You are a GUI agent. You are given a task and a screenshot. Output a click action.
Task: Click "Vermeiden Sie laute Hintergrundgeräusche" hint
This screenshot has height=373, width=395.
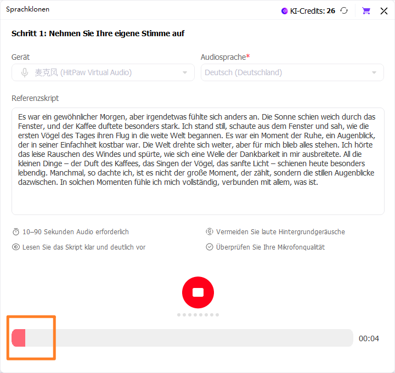(x=280, y=231)
